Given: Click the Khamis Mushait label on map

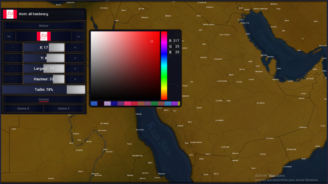Looking at the screenshot, I should pos(196,142).
